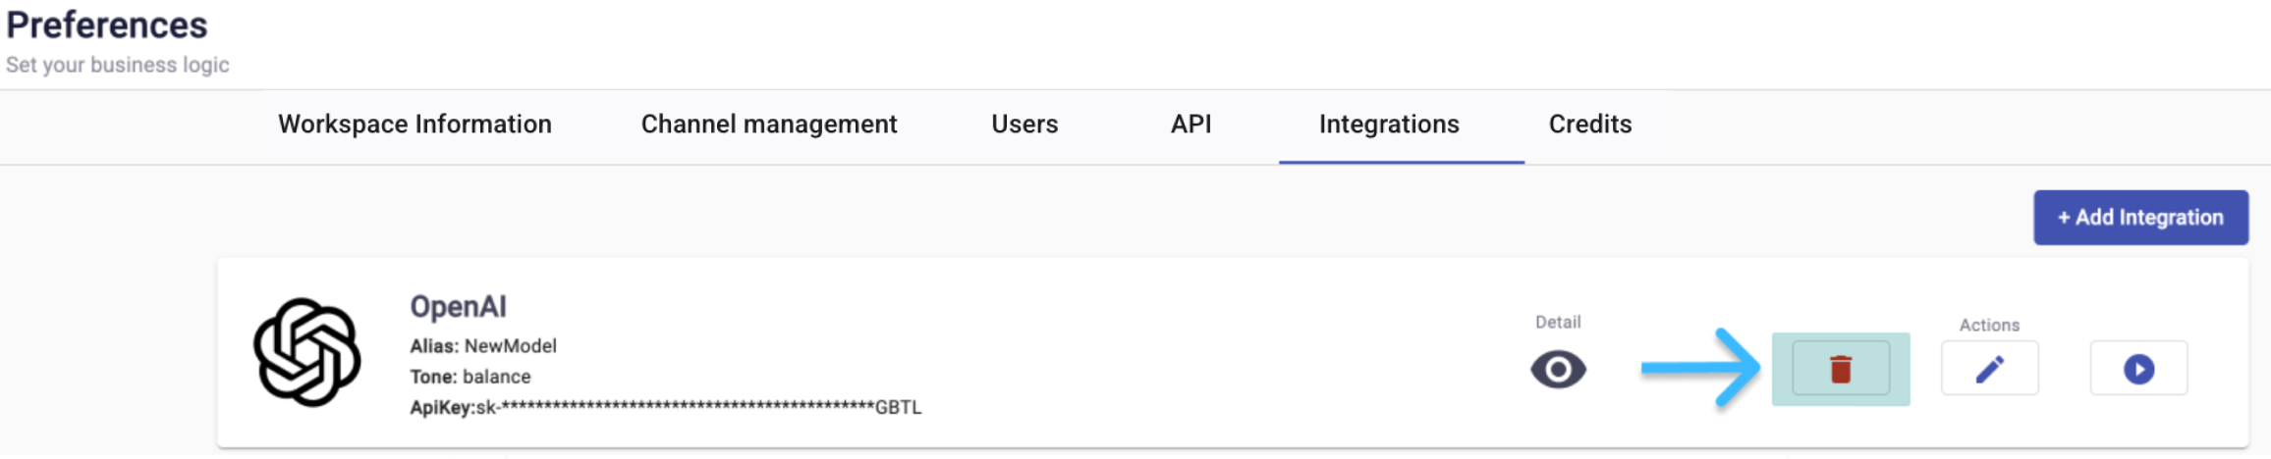Go to the Users tab

1025,125
